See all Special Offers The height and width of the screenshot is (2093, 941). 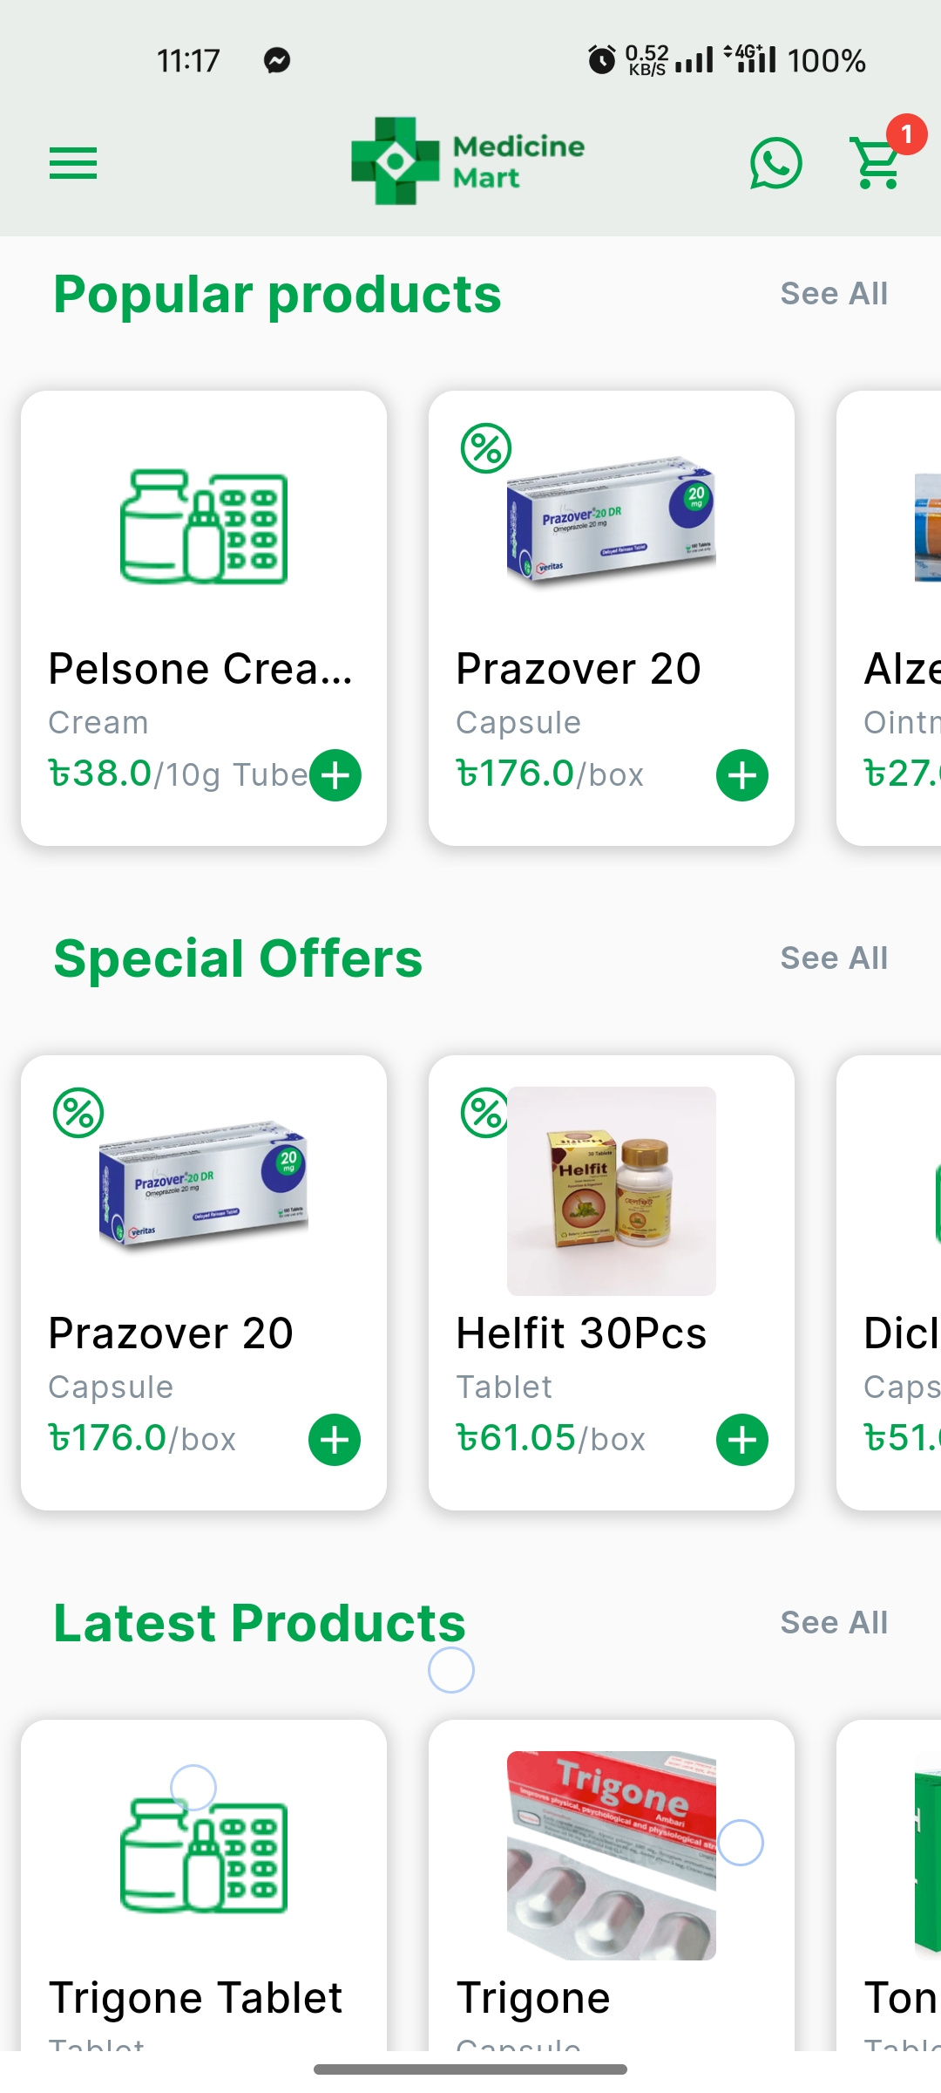pyautogui.click(x=834, y=958)
